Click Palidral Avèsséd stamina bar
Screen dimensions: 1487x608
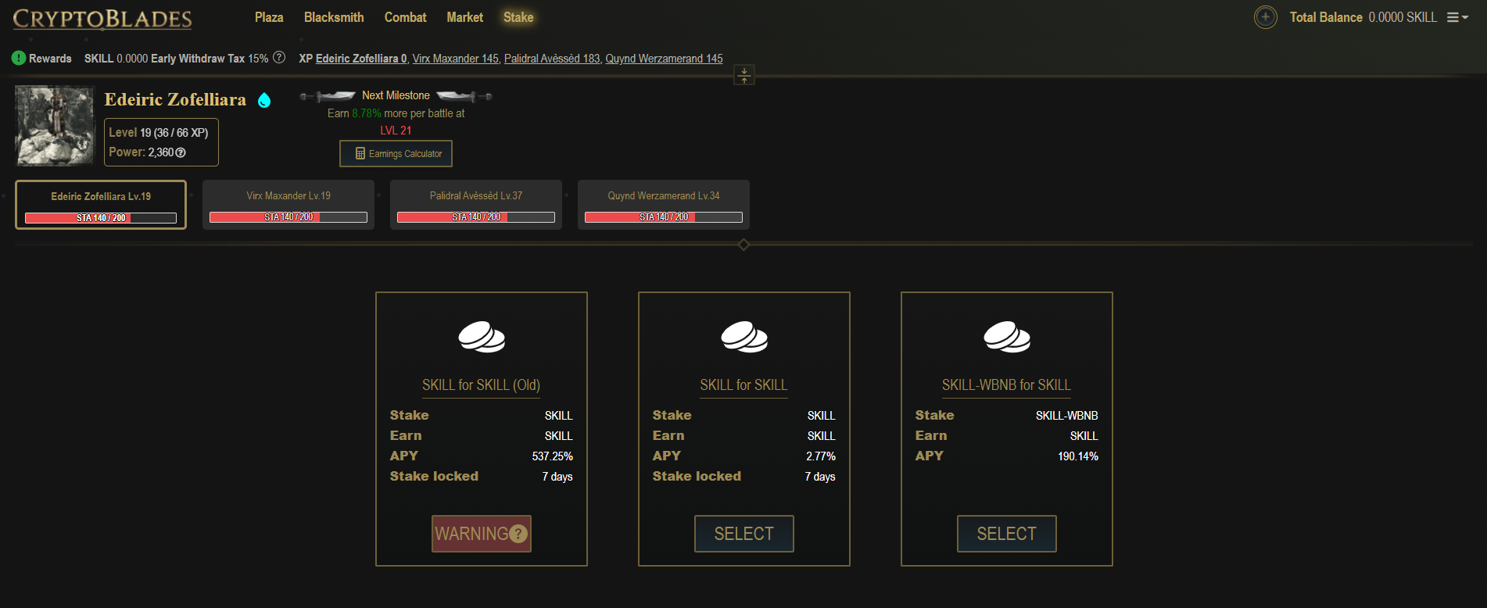(476, 217)
